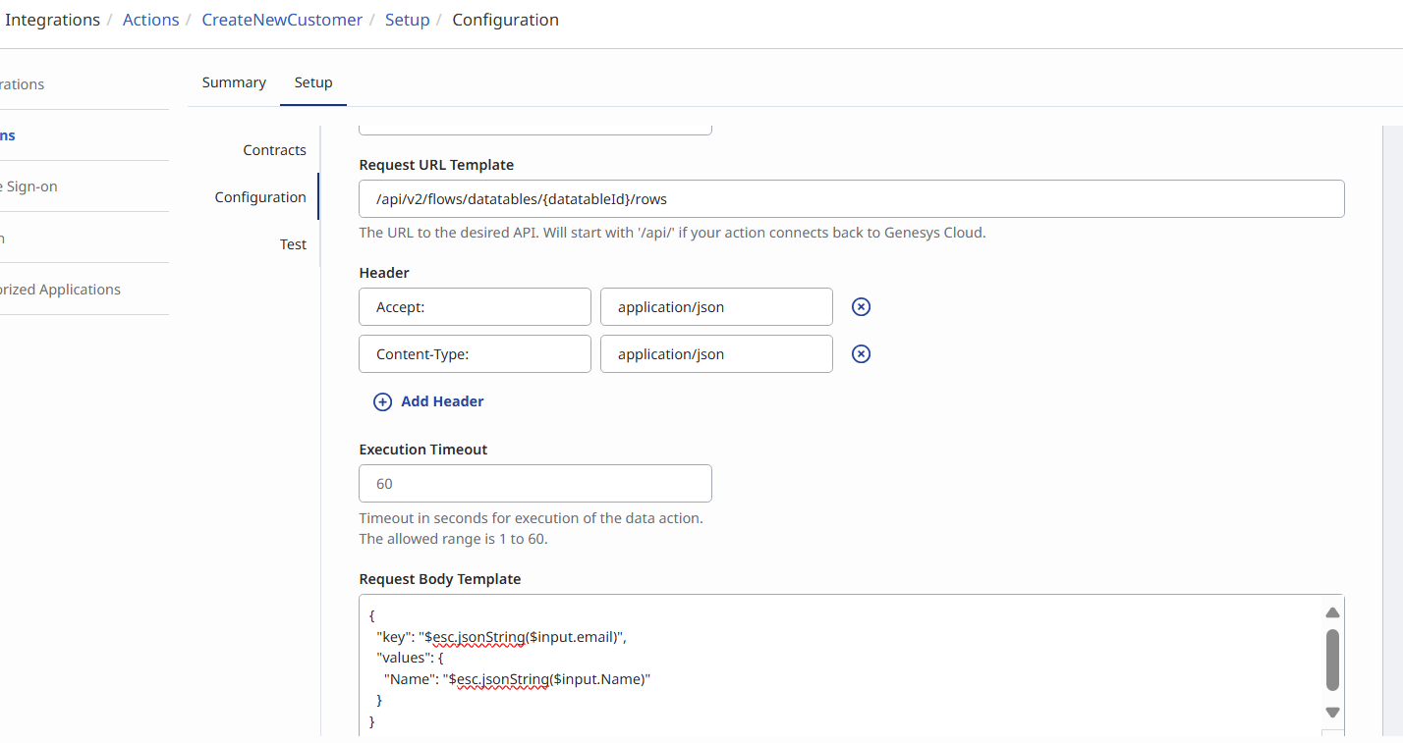Navigate to the Integrations breadcrumb

[x=52, y=20]
